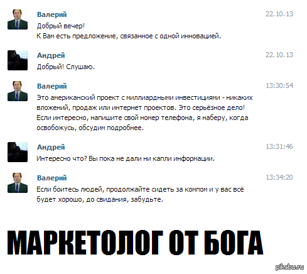Open Валерий's avatar on the first message
307x274 pixels.
click(x=18, y=19)
